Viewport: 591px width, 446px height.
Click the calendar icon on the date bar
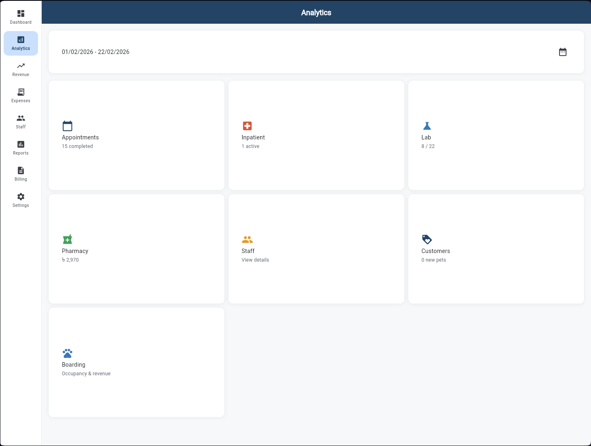coord(562,52)
